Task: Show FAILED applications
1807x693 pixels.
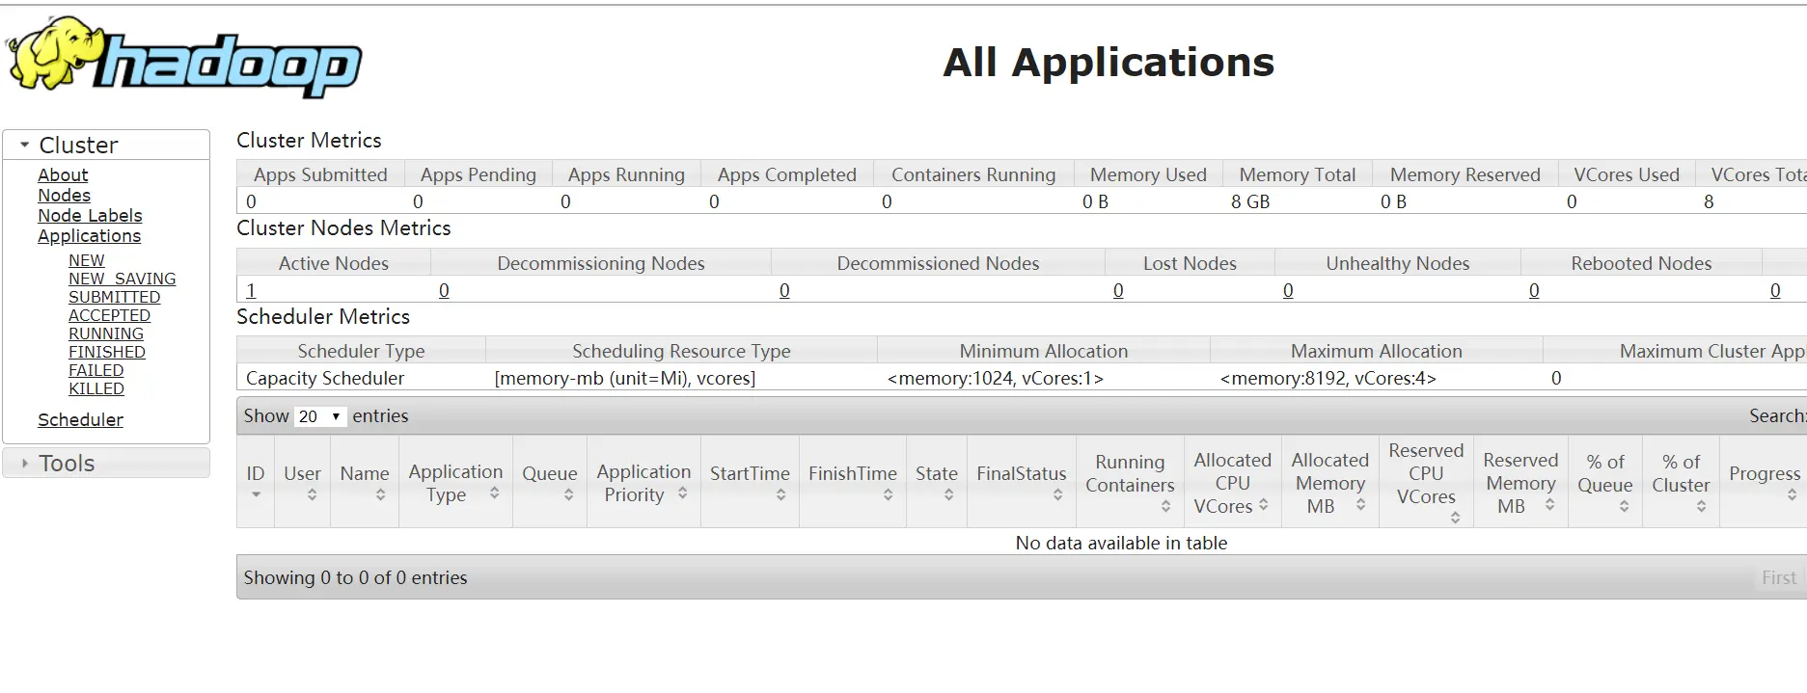Action: coord(96,370)
